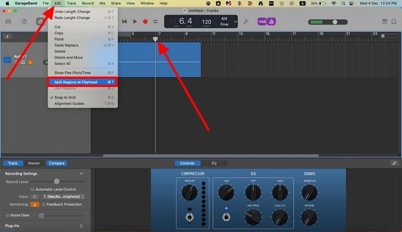
Task: Choose Redo Length Change
Action: (82, 17)
